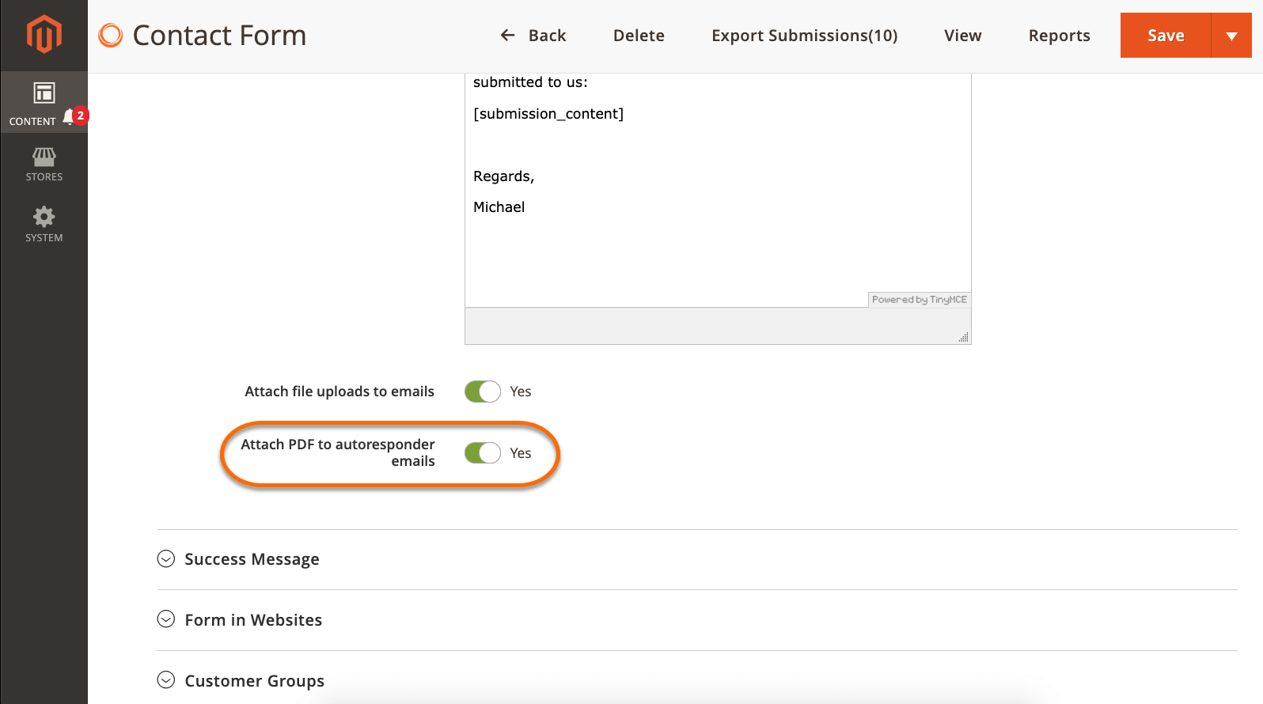Image resolution: width=1263 pixels, height=704 pixels.
Task: Click the notification bell with badge
Action: (x=74, y=117)
